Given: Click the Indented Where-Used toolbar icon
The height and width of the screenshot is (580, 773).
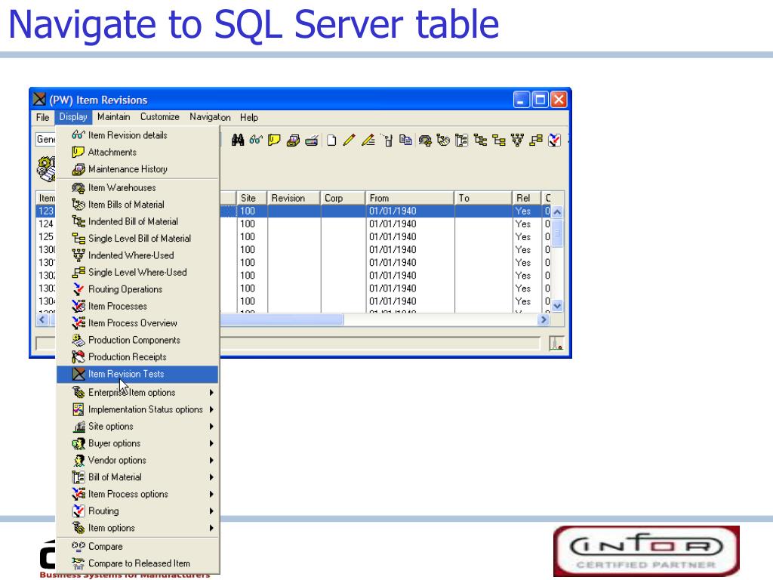Looking at the screenshot, I should tap(517, 140).
